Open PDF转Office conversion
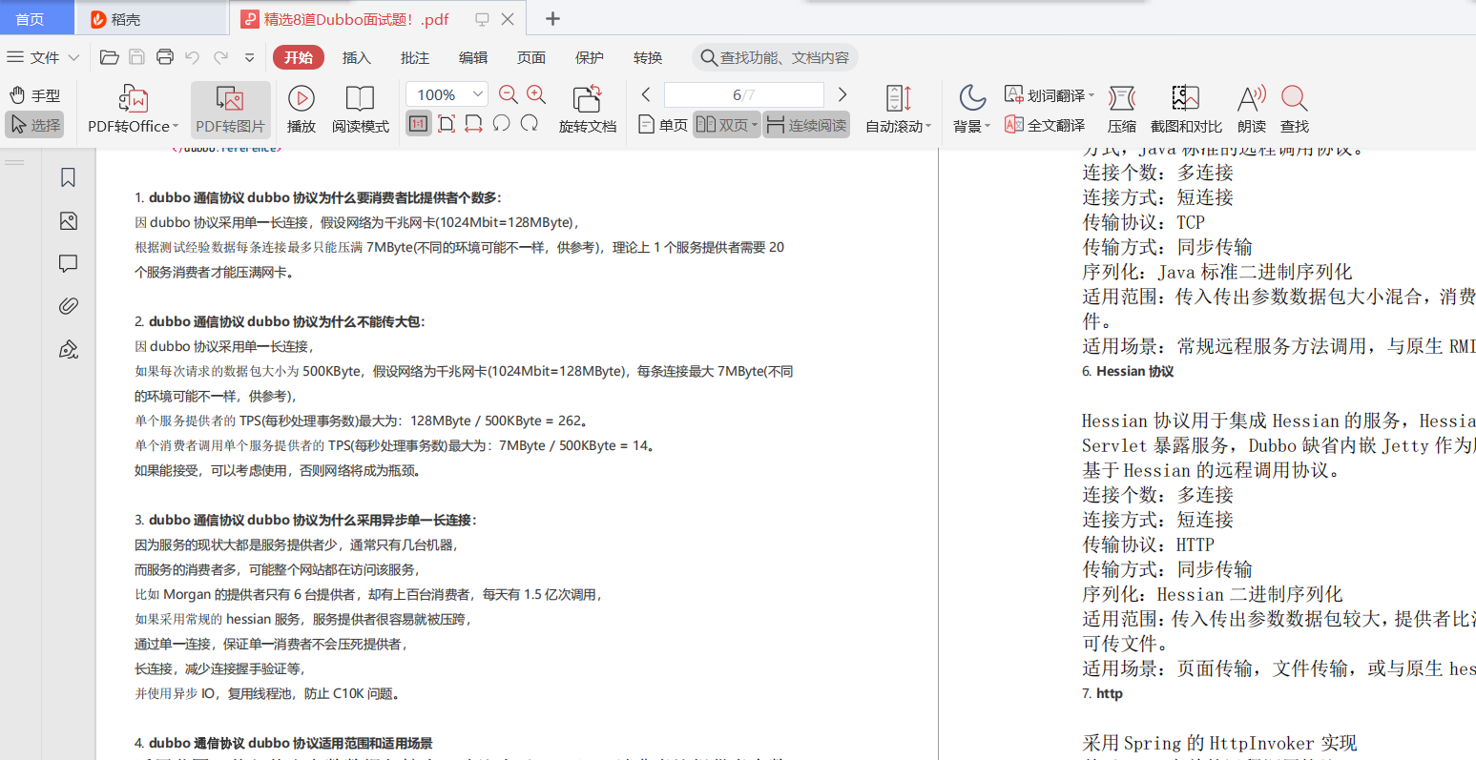The width and height of the screenshot is (1476, 760). [134, 109]
